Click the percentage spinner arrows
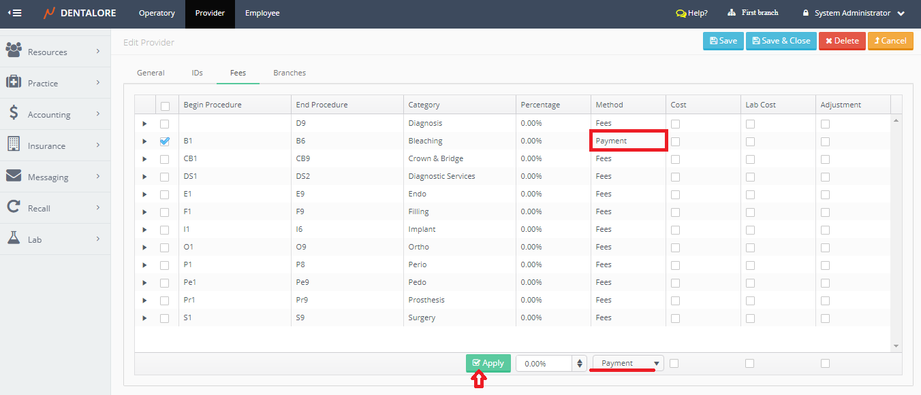Viewport: 921px width, 395px height. [580, 364]
